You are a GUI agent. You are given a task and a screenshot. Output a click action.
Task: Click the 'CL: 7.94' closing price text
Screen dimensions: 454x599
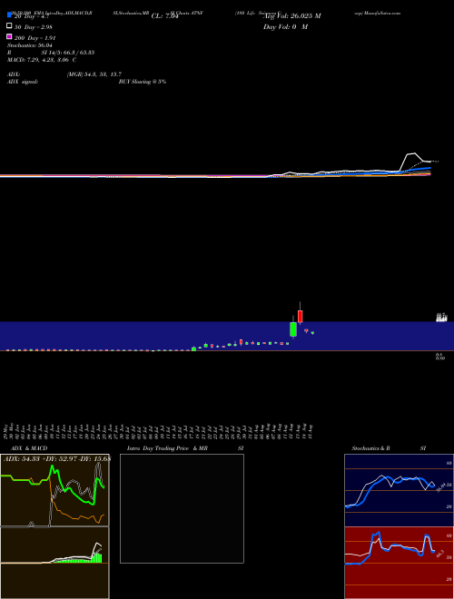click(x=164, y=16)
